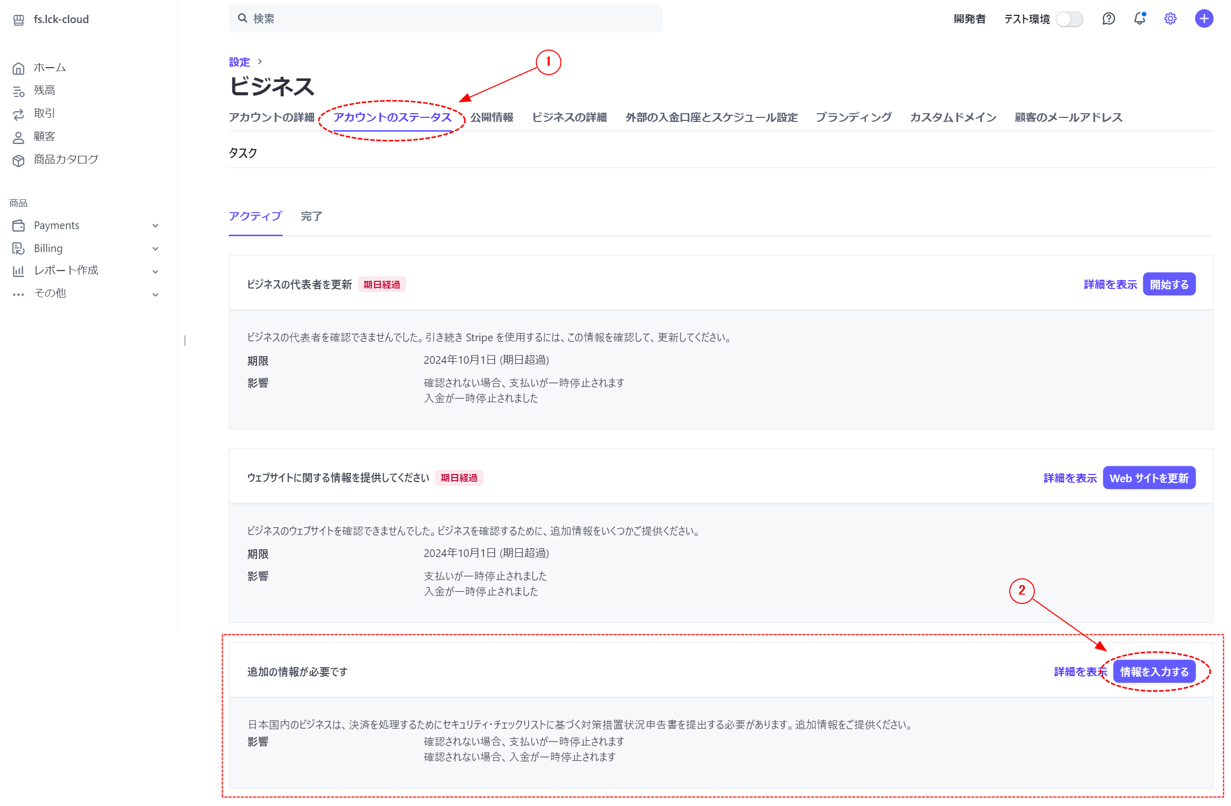Screen dimensions: 1231x806
Task: Expand the その他 sidebar section
Action: 155,294
